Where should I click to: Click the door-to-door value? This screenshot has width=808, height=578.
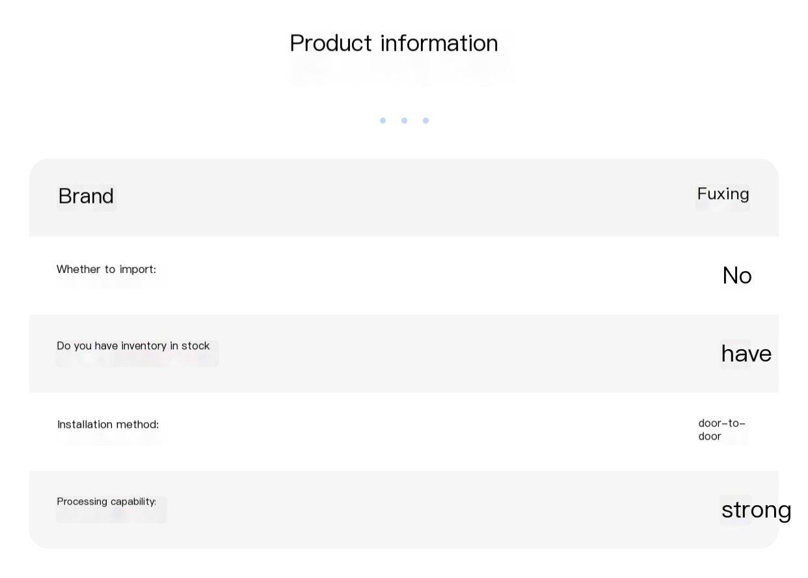tap(721, 430)
